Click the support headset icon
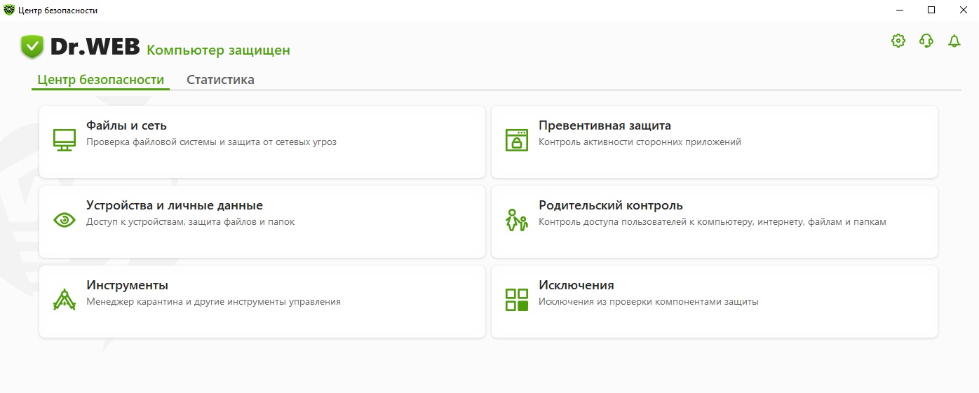 [926, 41]
